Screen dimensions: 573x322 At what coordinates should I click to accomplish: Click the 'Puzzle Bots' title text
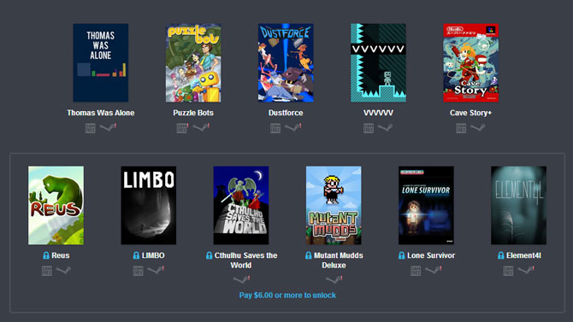pyautogui.click(x=193, y=113)
